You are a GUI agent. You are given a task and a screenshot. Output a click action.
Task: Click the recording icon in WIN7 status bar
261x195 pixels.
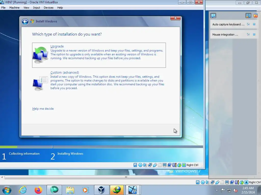tap(169, 165)
